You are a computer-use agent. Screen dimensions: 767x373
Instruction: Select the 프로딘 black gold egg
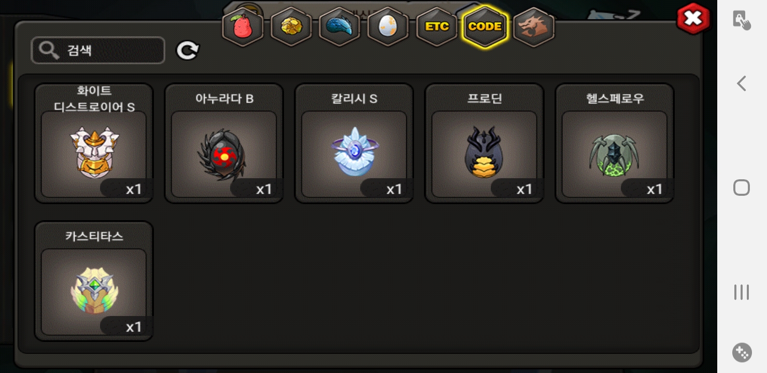(485, 144)
